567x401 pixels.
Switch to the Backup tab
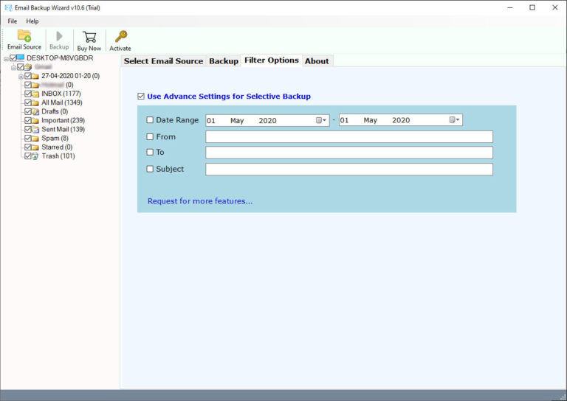pos(224,61)
